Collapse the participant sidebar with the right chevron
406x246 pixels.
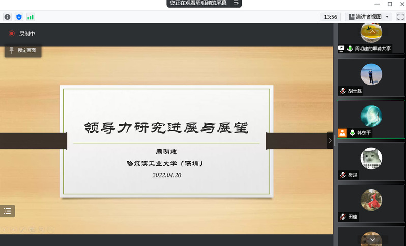tap(330, 140)
